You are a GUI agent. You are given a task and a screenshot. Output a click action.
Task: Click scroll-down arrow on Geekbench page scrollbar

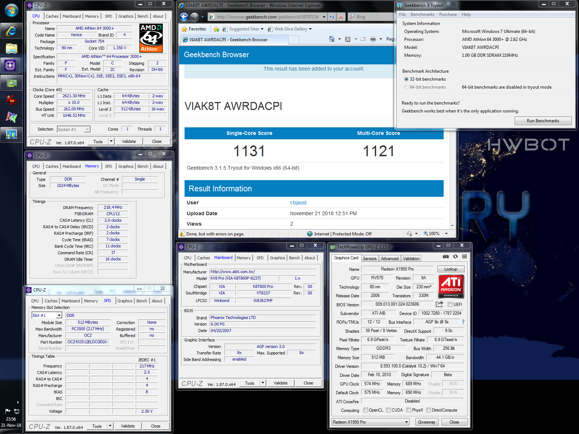coord(452,225)
